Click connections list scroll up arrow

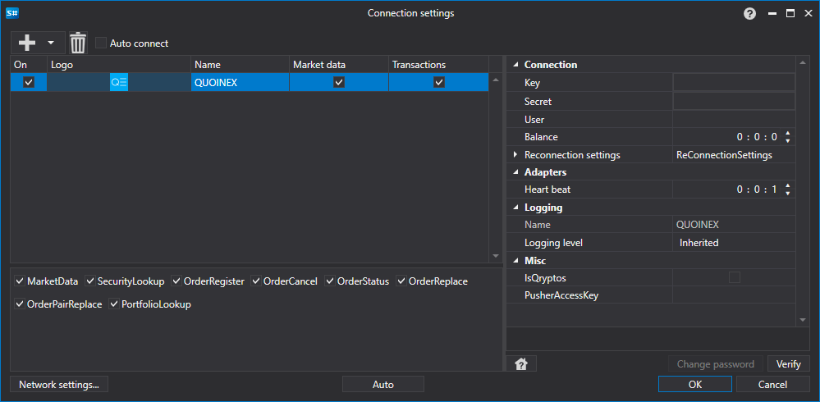tap(496, 80)
